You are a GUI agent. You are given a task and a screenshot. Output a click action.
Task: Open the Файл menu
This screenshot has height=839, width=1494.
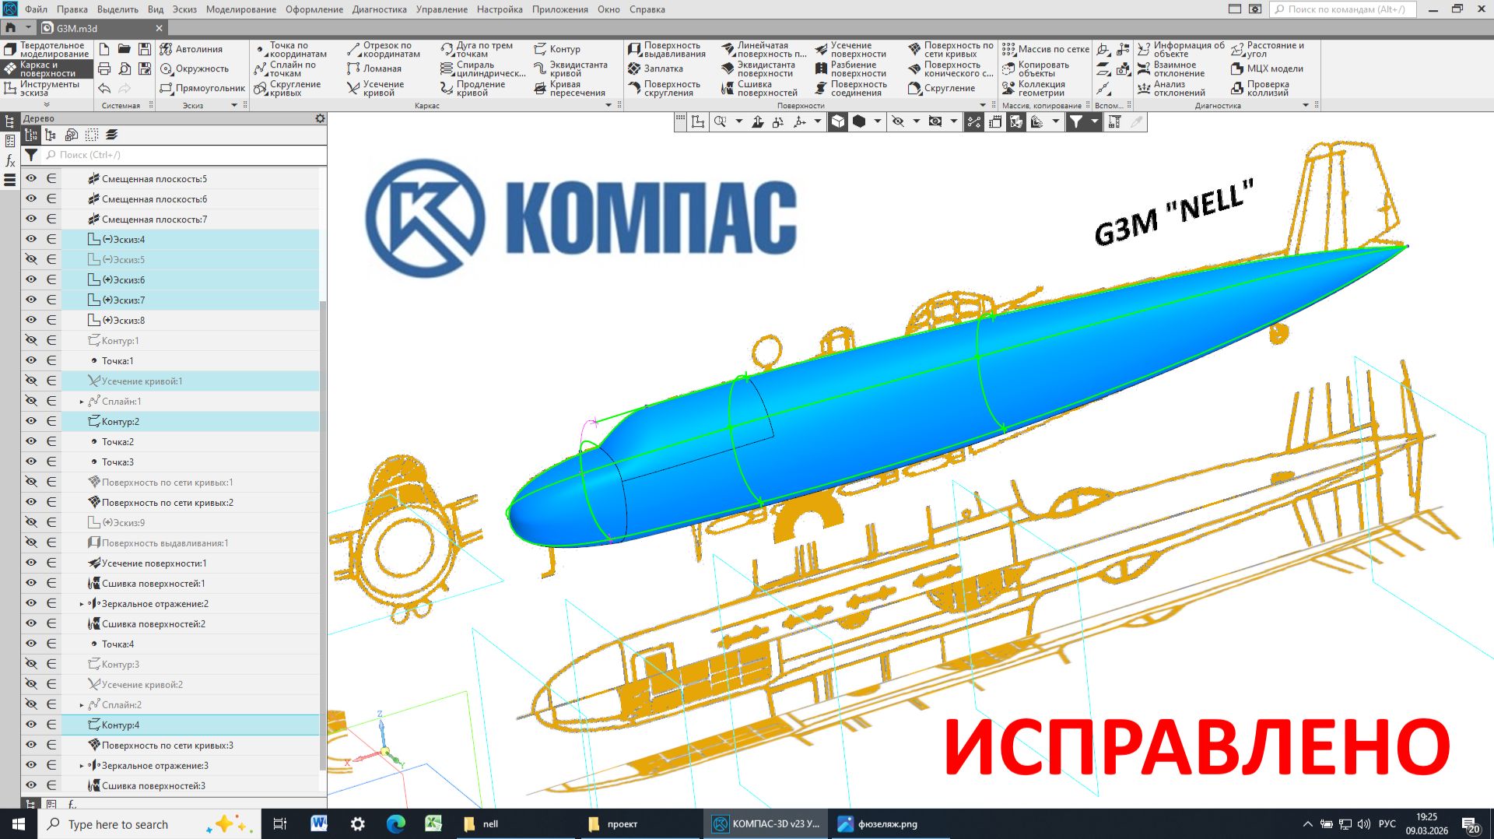click(x=36, y=9)
